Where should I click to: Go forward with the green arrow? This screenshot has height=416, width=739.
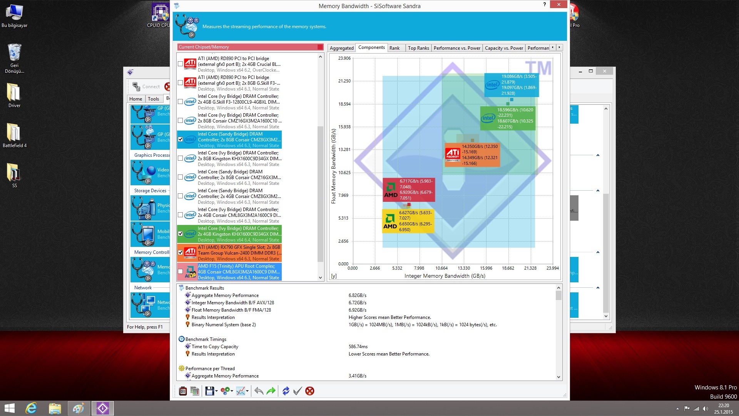click(271, 391)
